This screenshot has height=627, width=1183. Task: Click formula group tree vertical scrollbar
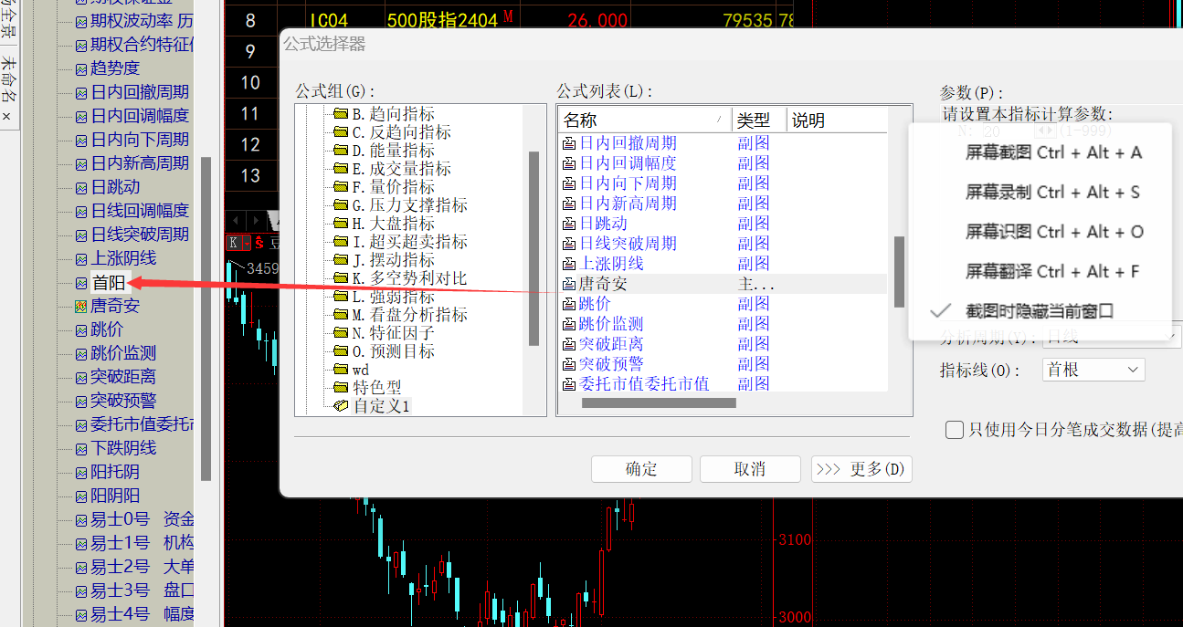533,247
